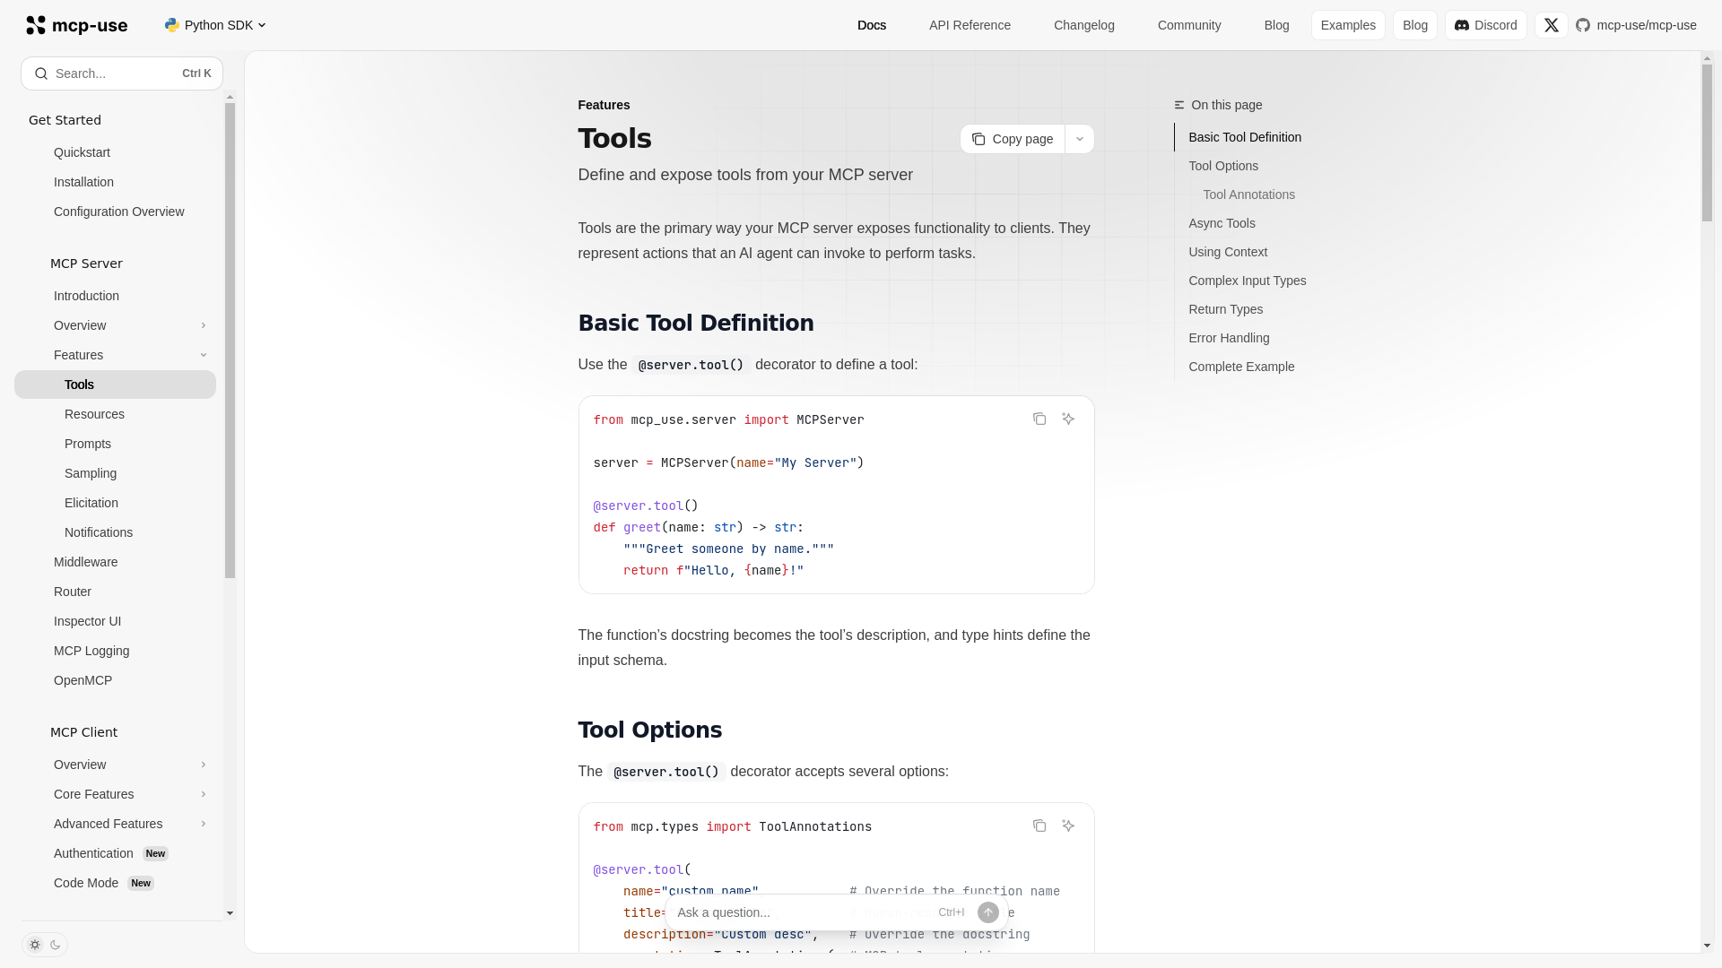
Task: Open the API Reference tab
Action: [970, 25]
